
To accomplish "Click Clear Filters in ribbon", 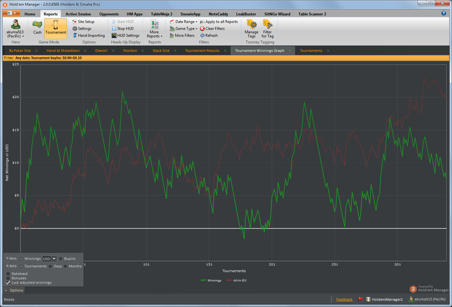I will tap(214, 28).
